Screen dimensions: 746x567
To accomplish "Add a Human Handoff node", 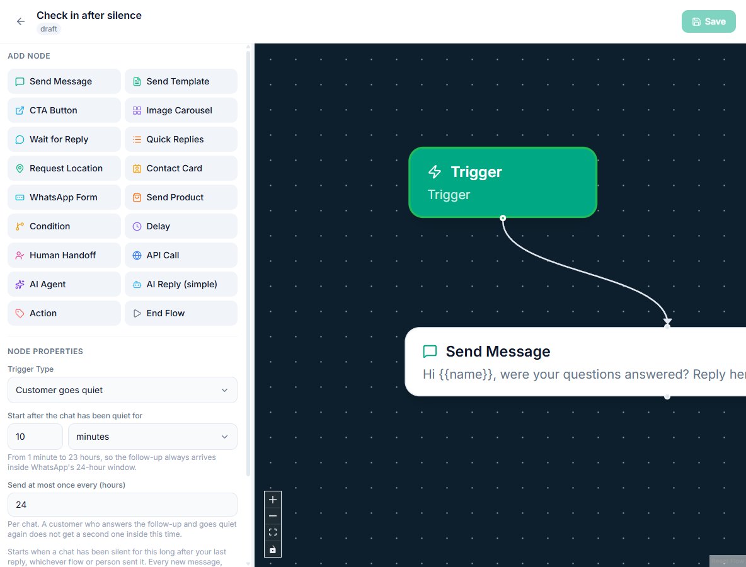I will point(64,255).
